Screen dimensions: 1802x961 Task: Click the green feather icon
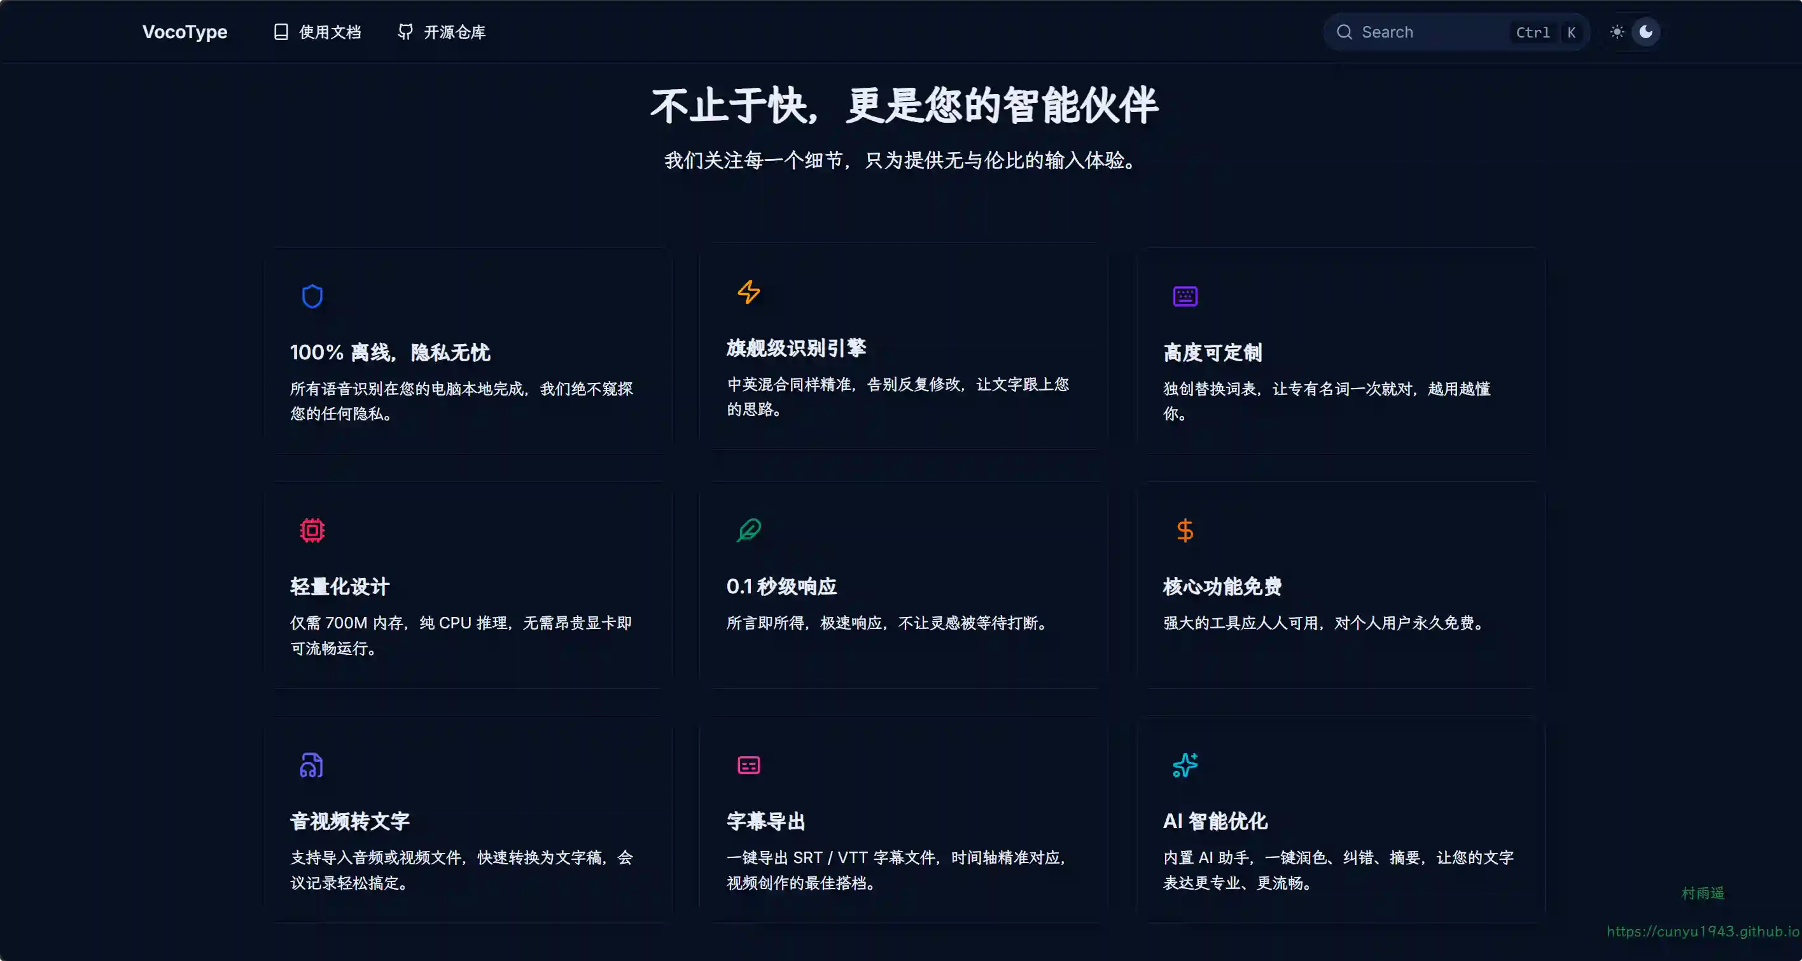click(748, 530)
